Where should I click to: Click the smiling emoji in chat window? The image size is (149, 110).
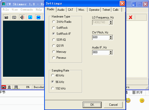(142, 100)
